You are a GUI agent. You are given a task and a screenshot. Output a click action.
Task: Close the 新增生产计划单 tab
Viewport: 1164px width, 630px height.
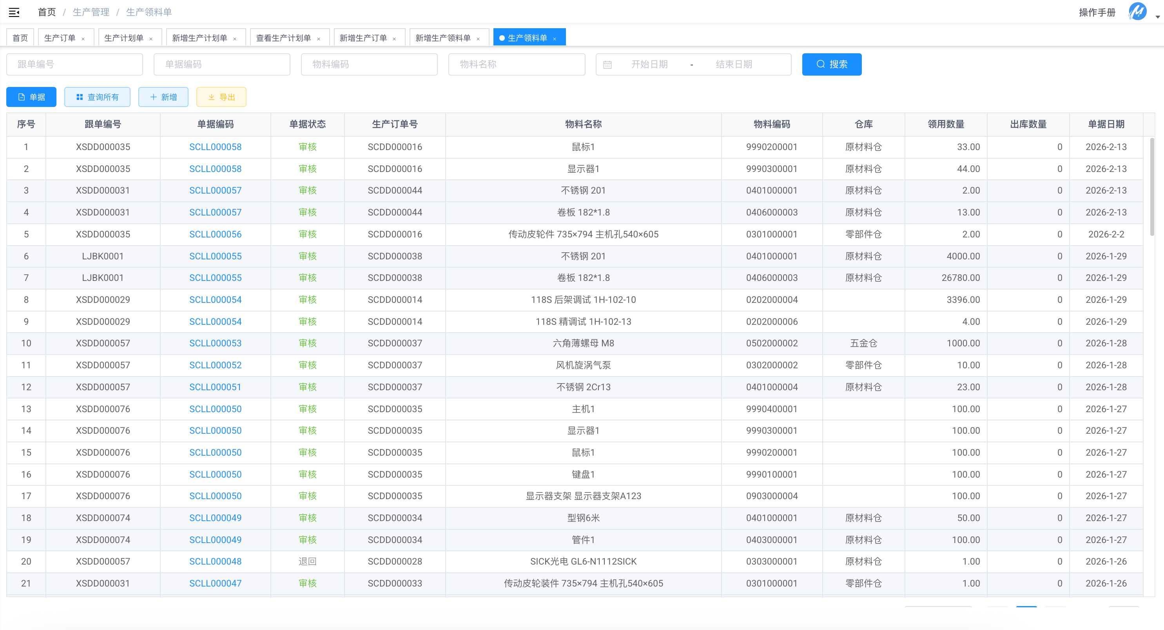pos(235,39)
